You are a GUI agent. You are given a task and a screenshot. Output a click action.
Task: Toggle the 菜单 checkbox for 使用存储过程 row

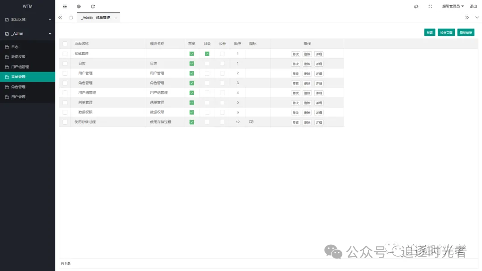click(x=192, y=122)
